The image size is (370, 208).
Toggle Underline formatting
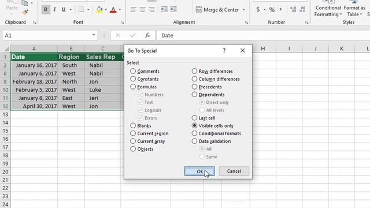point(64,9)
